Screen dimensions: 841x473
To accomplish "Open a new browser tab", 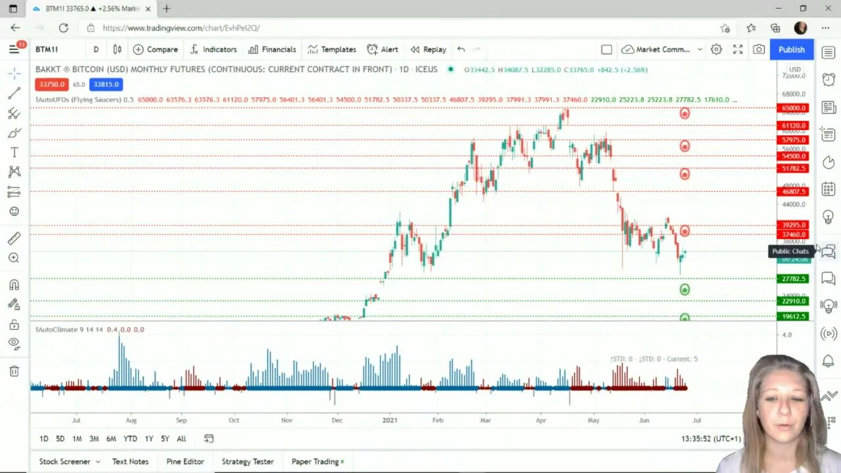I will [x=167, y=9].
